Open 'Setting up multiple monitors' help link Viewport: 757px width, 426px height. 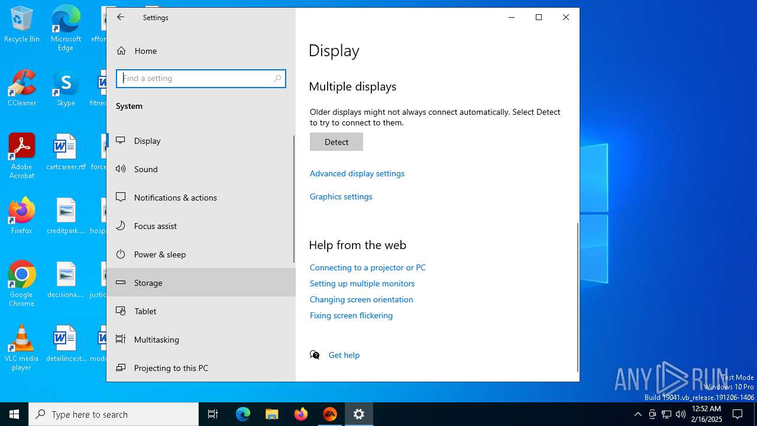[363, 283]
